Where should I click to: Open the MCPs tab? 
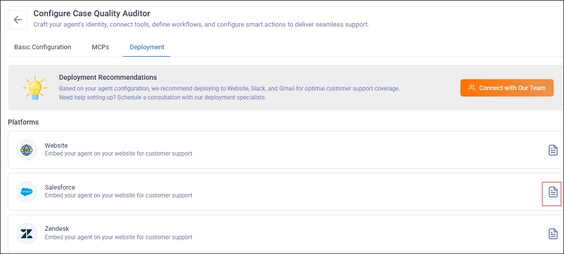(100, 47)
